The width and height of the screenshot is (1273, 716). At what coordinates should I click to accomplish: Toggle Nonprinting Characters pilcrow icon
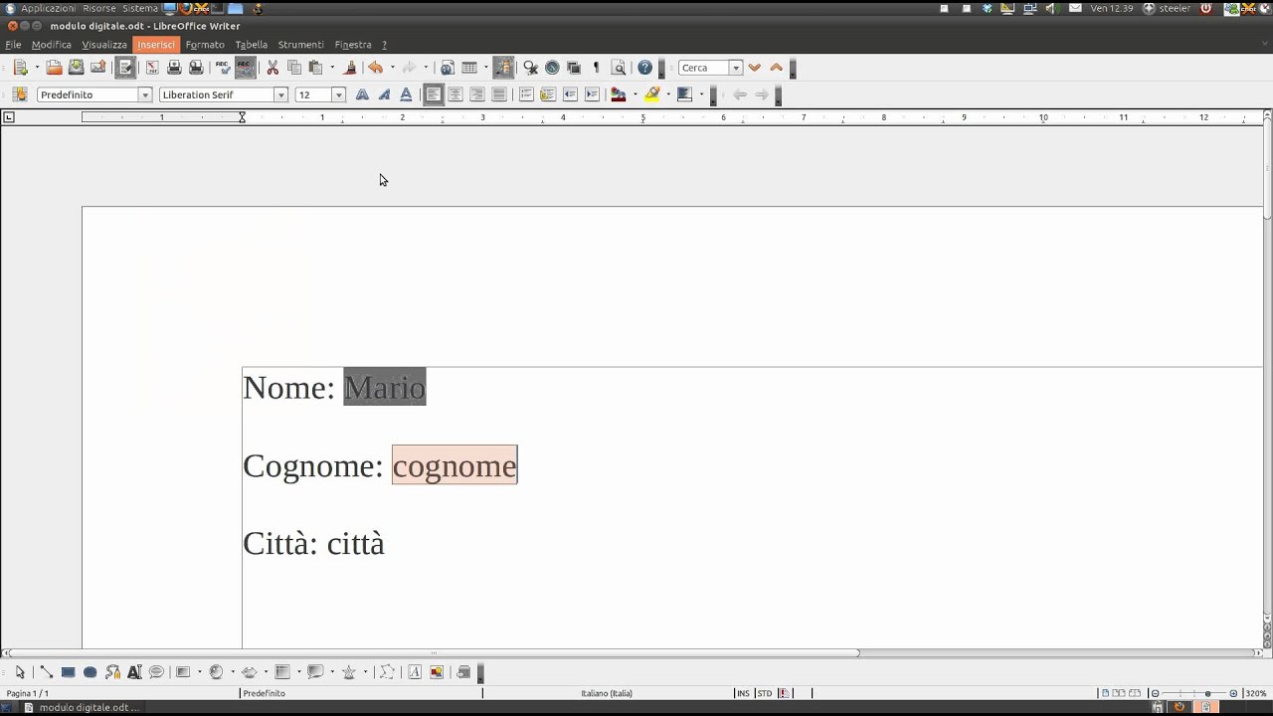(596, 68)
